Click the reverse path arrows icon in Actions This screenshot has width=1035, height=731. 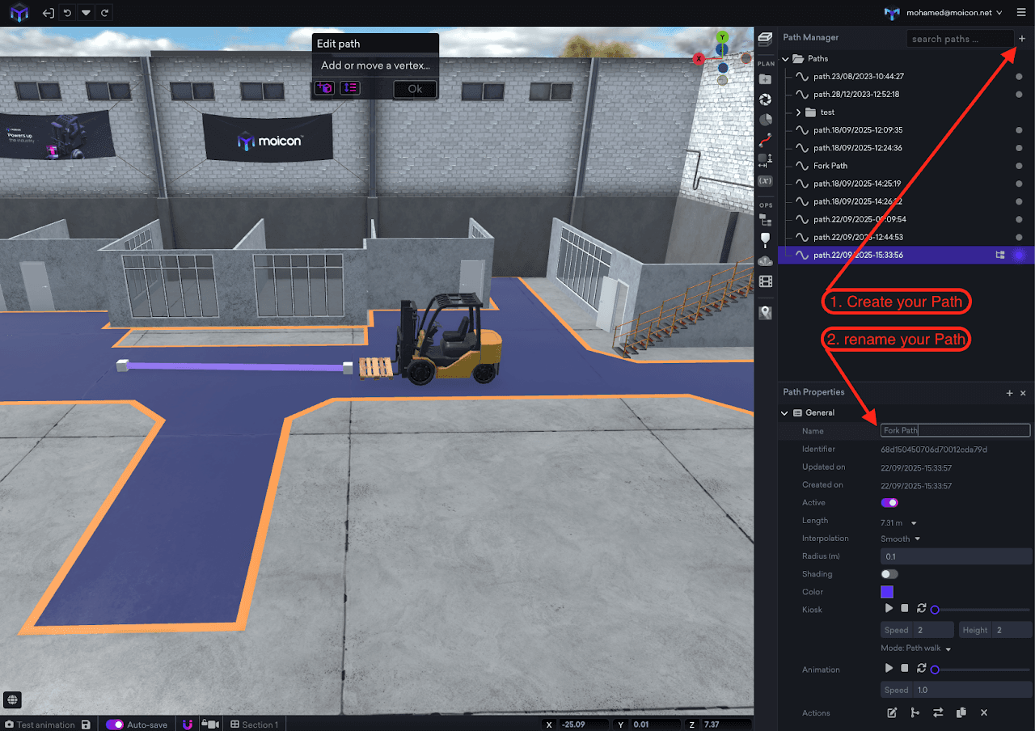[938, 712]
